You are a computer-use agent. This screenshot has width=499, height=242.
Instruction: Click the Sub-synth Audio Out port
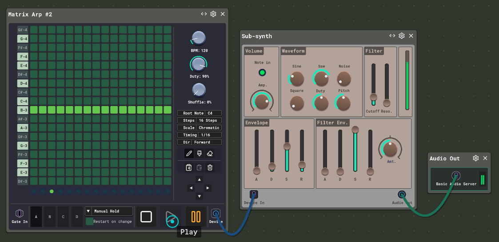point(402,194)
